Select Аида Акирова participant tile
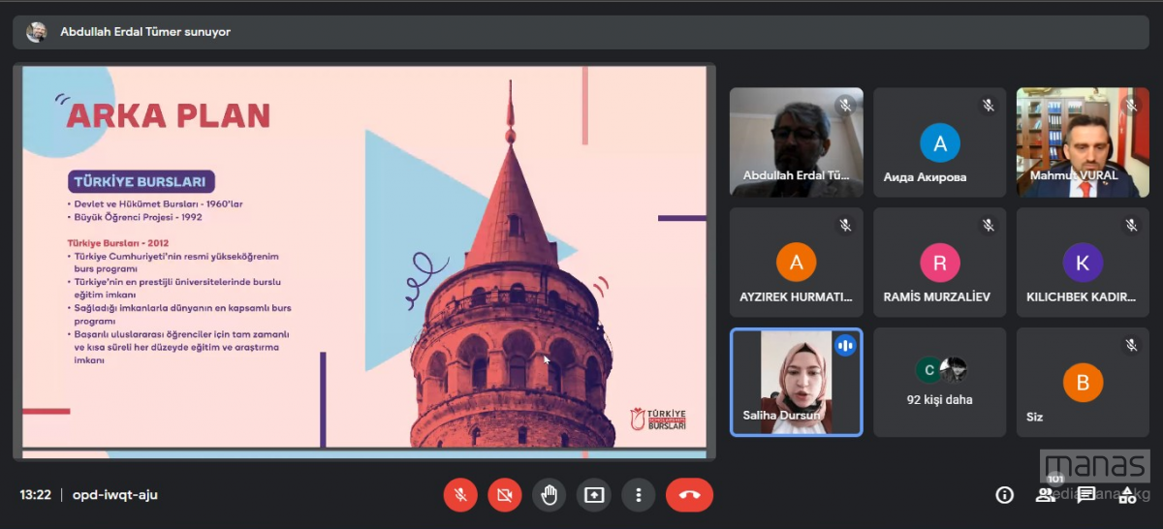Viewport: 1163px width, 529px height. tap(940, 142)
